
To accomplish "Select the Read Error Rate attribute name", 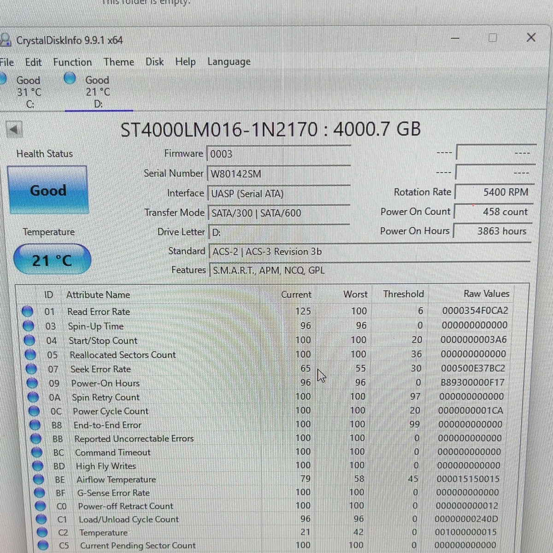I will (99, 312).
